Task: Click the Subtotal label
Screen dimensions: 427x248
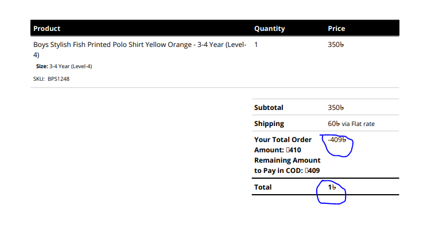Action: pos(269,108)
